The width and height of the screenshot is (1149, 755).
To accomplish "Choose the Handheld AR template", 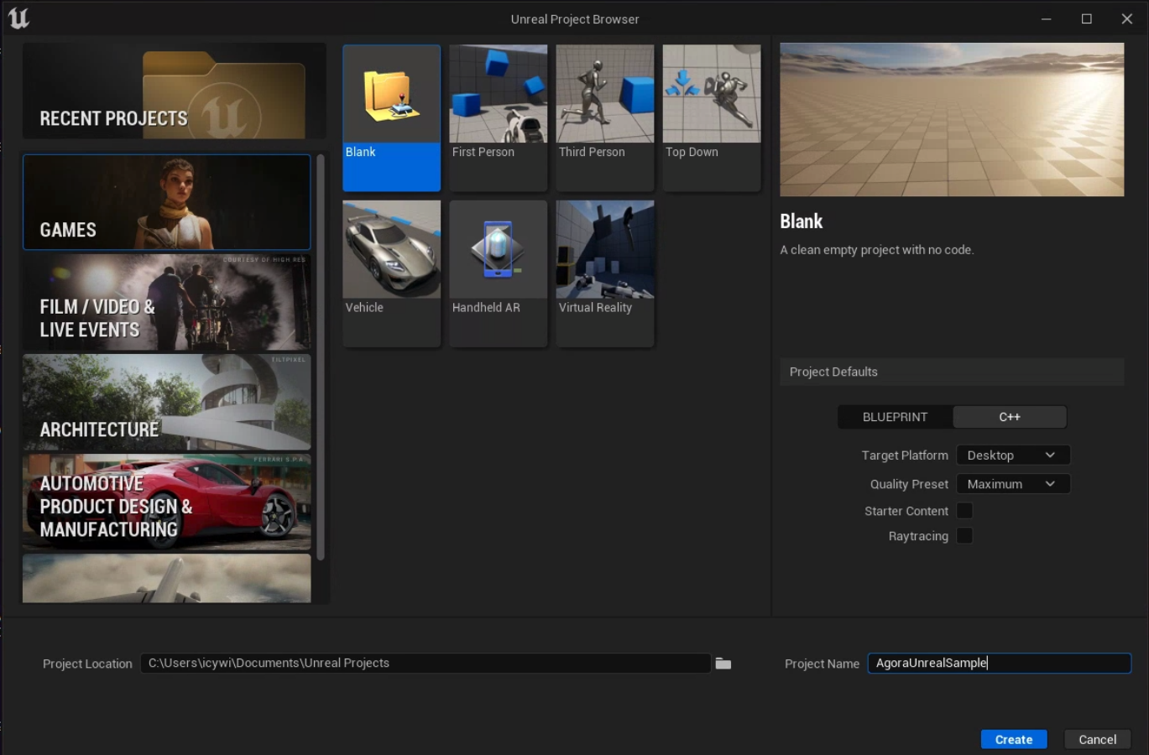I will (x=498, y=273).
